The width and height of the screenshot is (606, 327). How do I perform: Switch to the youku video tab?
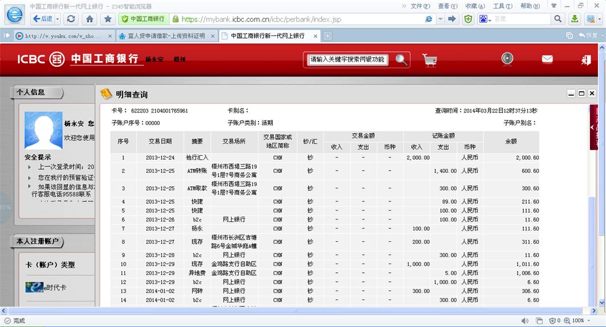[x=63, y=36]
